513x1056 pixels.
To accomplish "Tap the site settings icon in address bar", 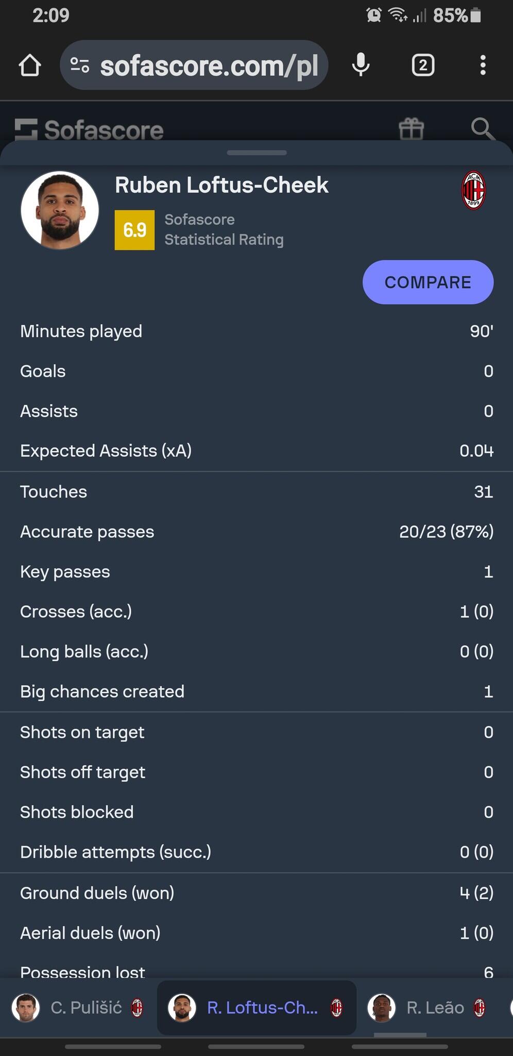I will point(80,65).
